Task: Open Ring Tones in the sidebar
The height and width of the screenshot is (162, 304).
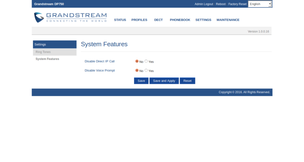Action: click(42, 52)
